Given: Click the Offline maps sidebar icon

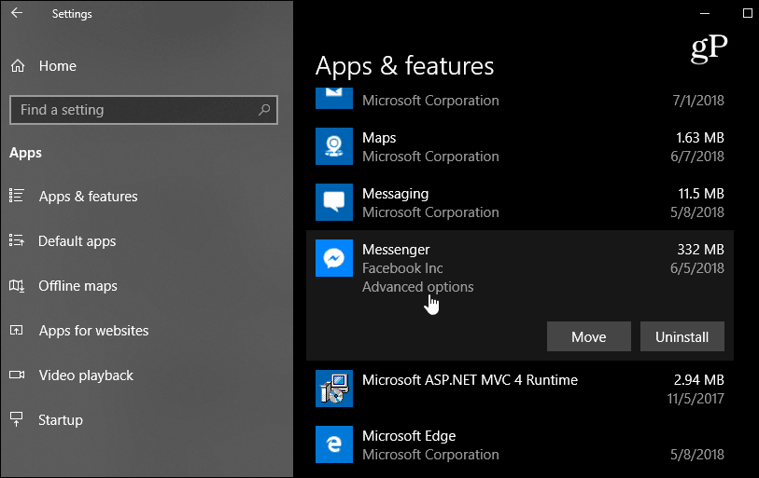Looking at the screenshot, I should click(x=17, y=285).
